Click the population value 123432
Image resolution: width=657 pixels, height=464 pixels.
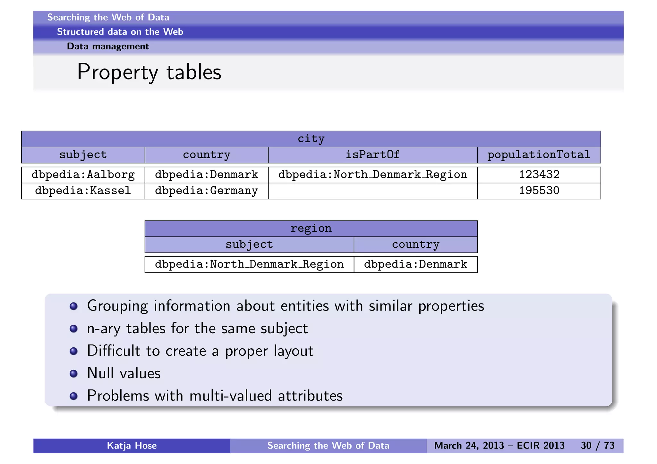pos(539,175)
